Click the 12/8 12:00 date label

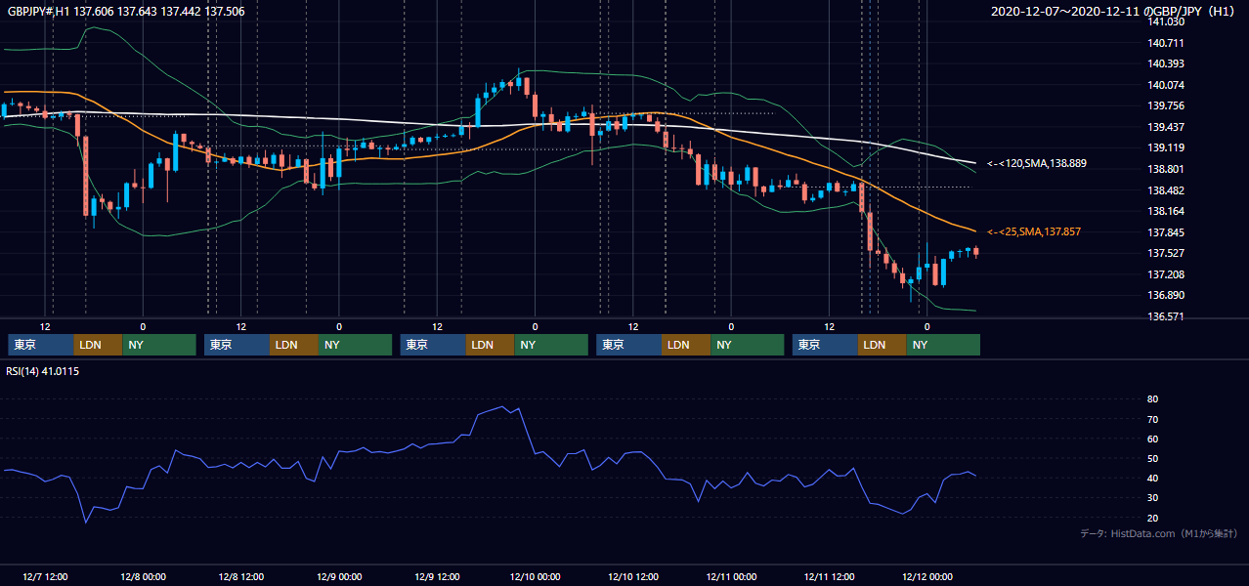(x=240, y=576)
